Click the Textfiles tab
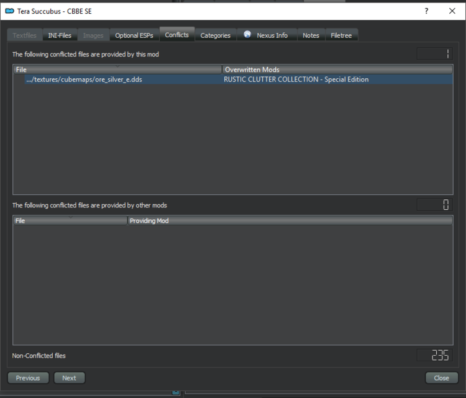 25,35
